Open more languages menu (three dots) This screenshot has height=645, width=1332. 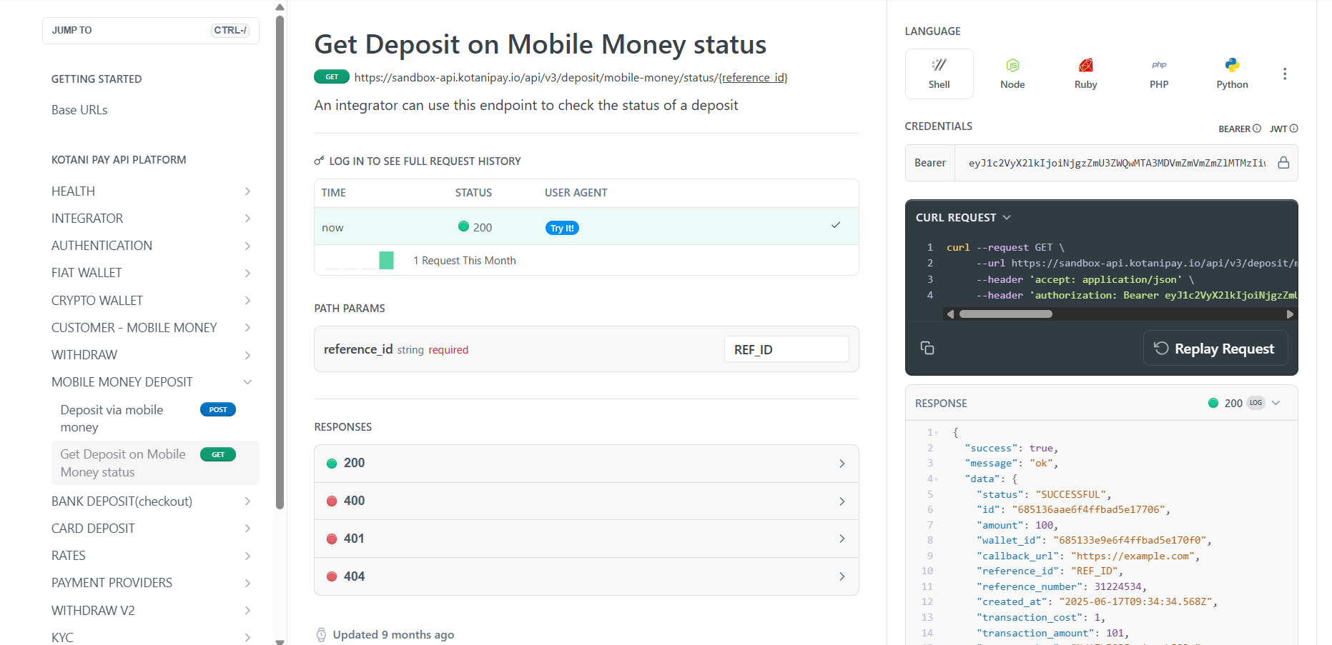(1285, 74)
